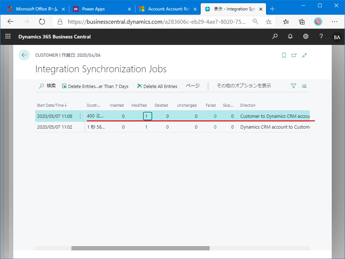Screen dimensions: 345x259
Task: Change the list layout view icon
Action: pyautogui.click(x=304, y=86)
